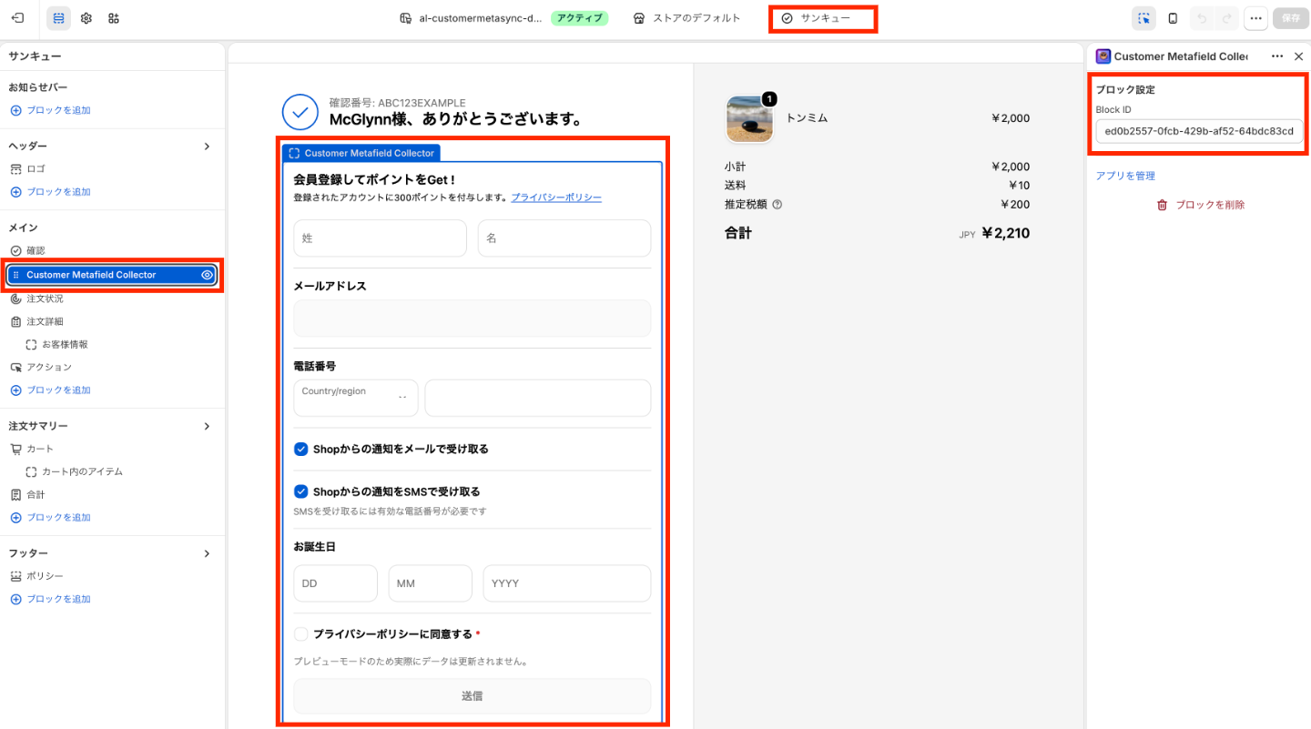Click the DD birthday field

[x=335, y=583]
